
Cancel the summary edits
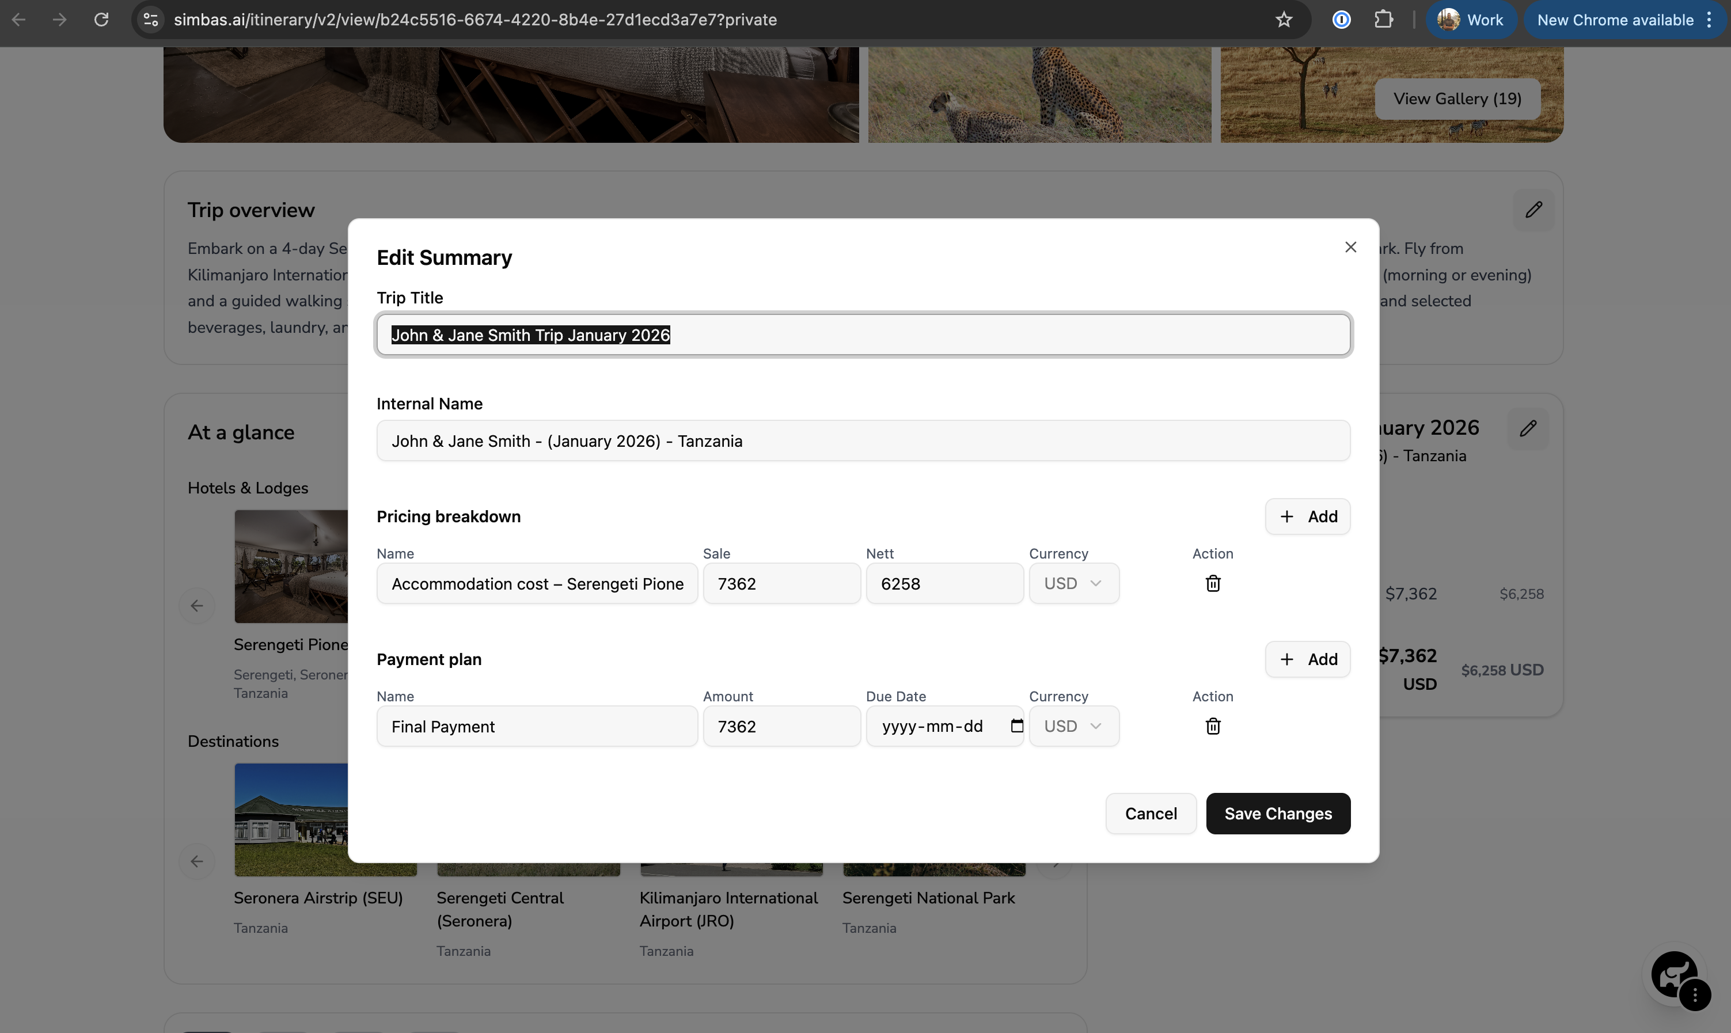1151,813
